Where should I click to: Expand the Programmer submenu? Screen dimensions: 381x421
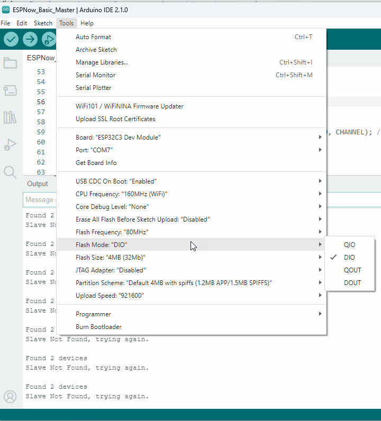pyautogui.click(x=192, y=314)
